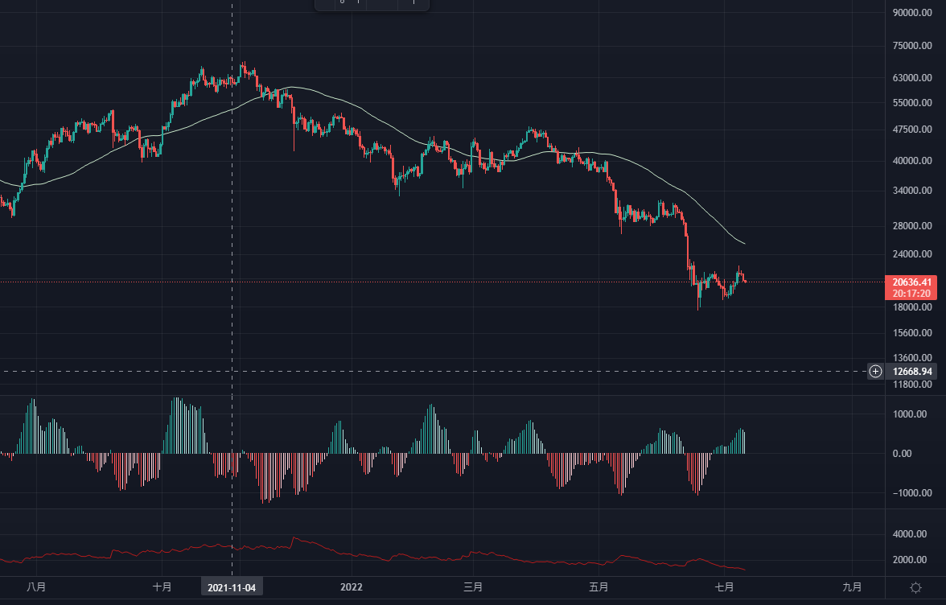
Task: Click the 三月 label on the time axis
Action: point(473,587)
